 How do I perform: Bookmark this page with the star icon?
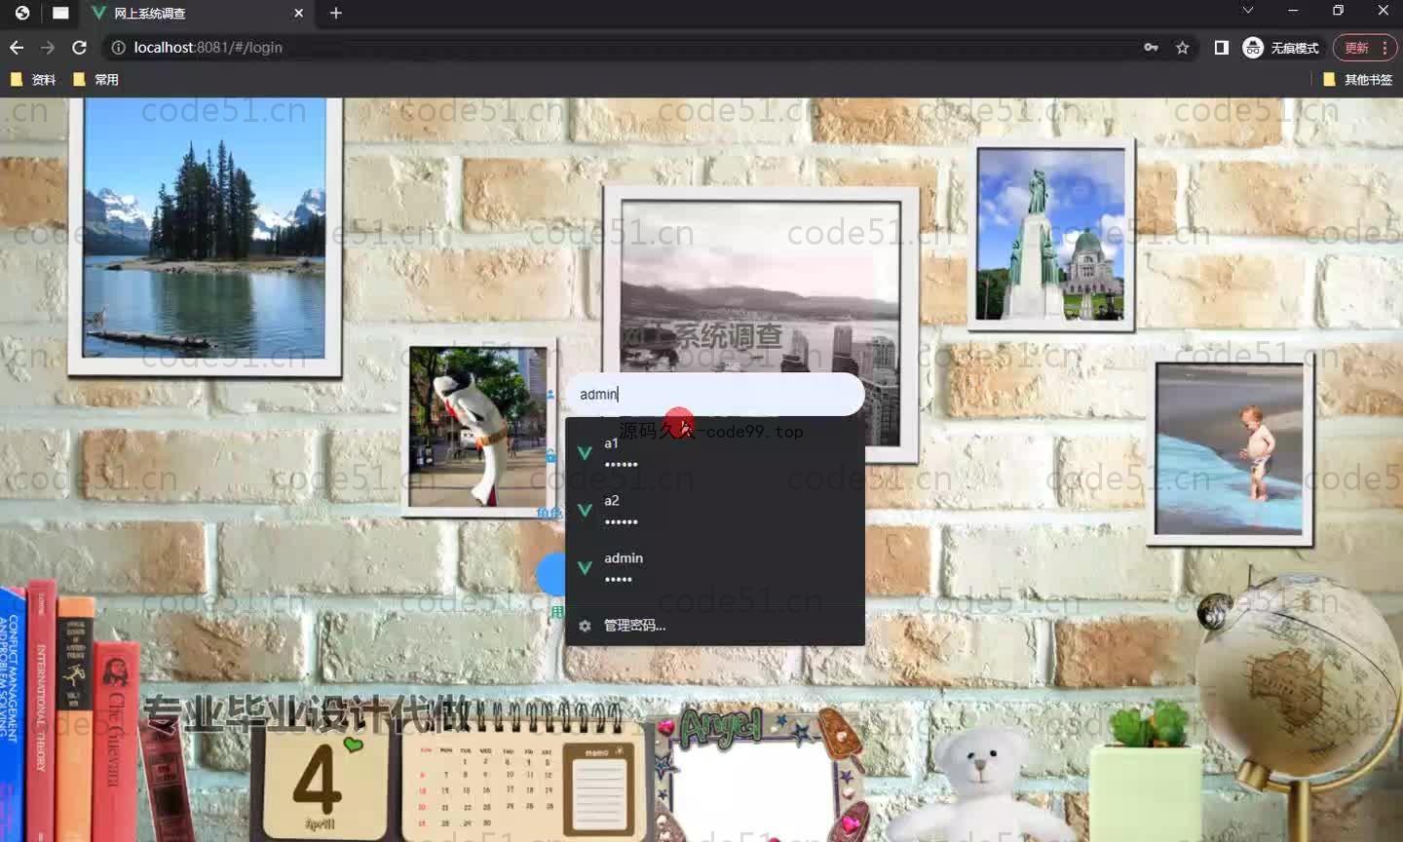tap(1183, 48)
